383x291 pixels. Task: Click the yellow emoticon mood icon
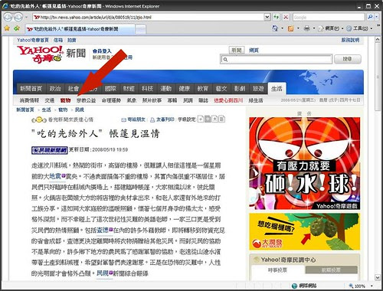click(x=39, y=119)
